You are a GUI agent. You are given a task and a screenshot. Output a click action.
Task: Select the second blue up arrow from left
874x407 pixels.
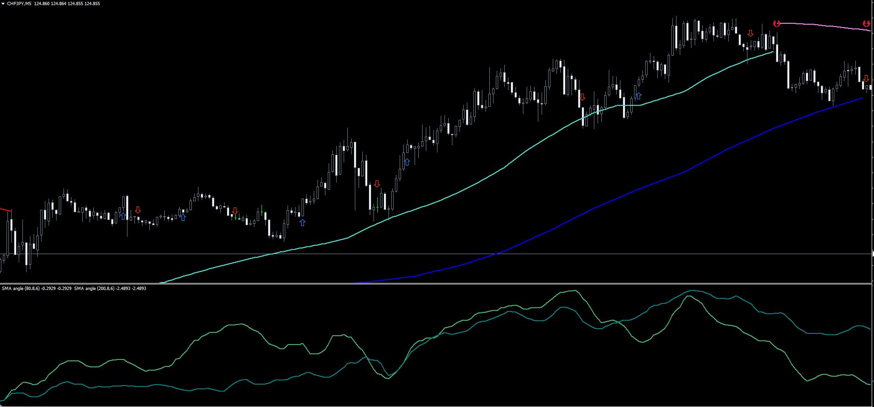click(183, 217)
